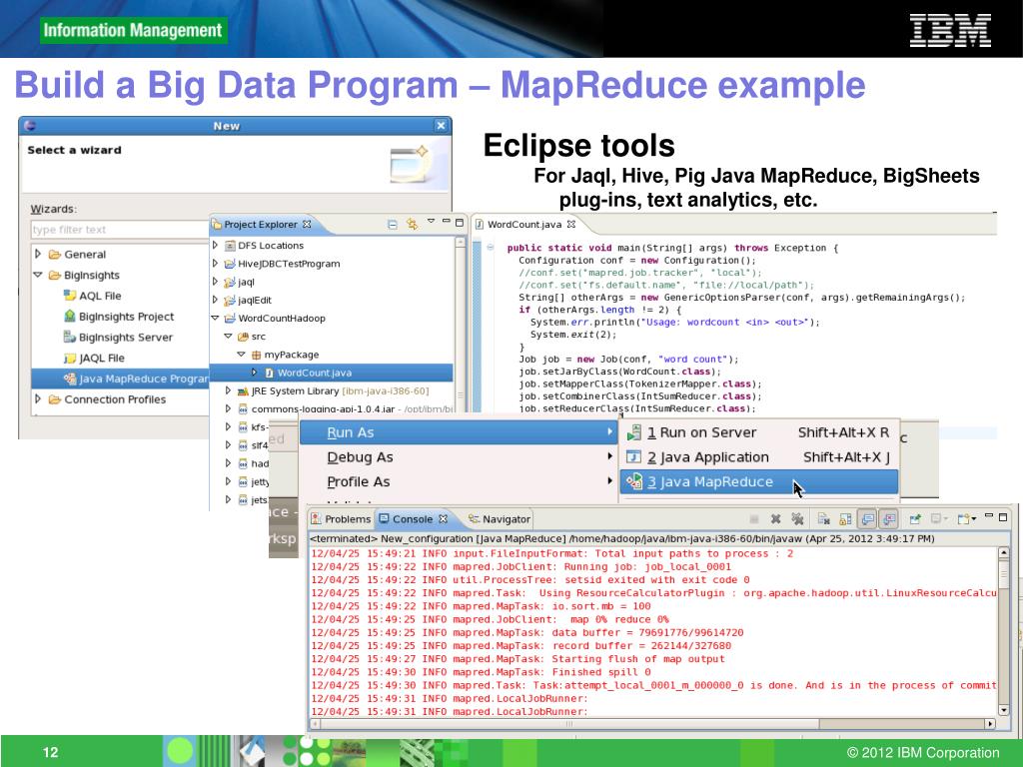Open Profile As submenu

pyautogui.click(x=459, y=482)
